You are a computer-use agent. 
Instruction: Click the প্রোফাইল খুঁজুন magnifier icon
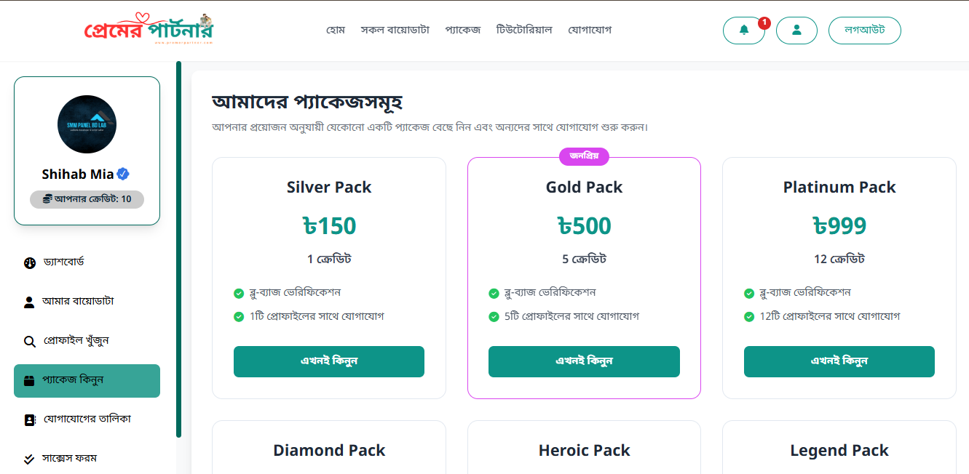[x=30, y=341]
